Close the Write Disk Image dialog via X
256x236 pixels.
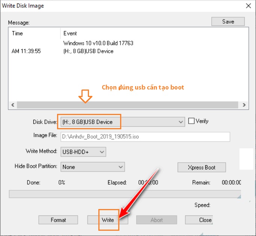(248, 6)
